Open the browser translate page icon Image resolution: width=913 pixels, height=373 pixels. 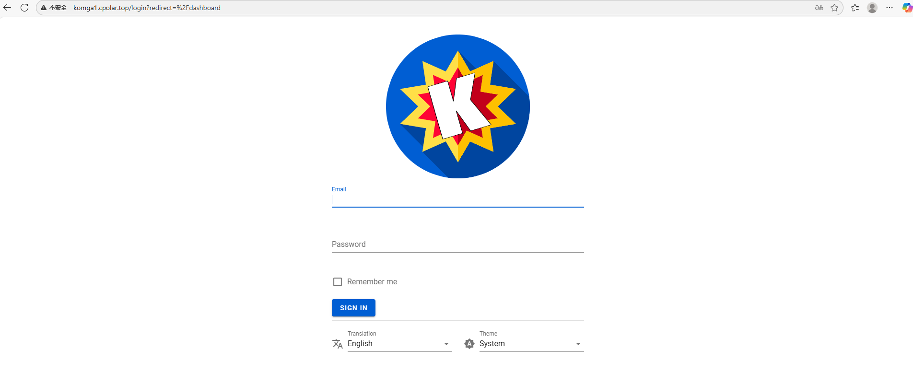819,8
